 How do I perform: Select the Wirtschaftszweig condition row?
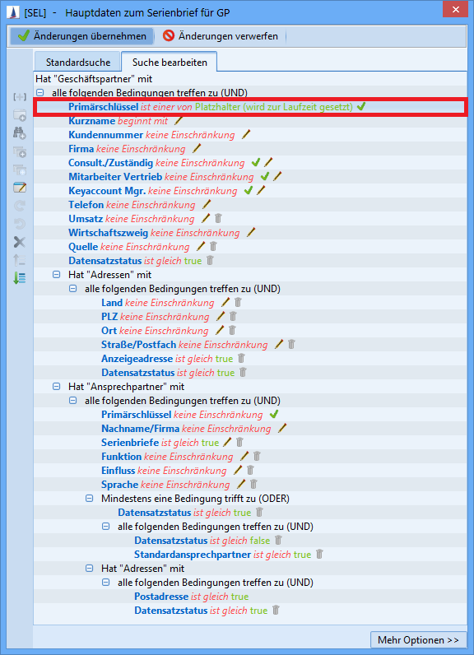coord(249,233)
